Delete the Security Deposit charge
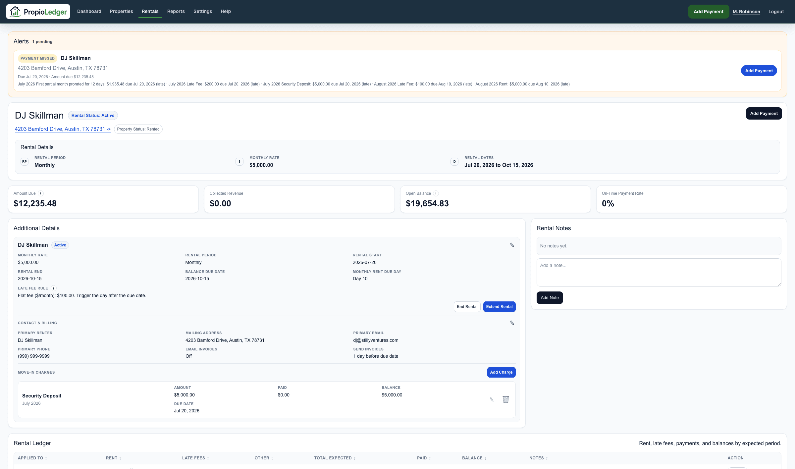 point(505,399)
